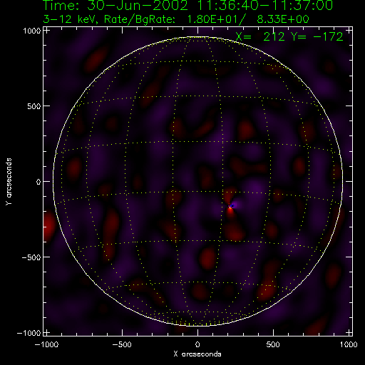Click the X= 212 Y= -172 coordinate label
Viewport: 365px width, 365px height.
289,36
